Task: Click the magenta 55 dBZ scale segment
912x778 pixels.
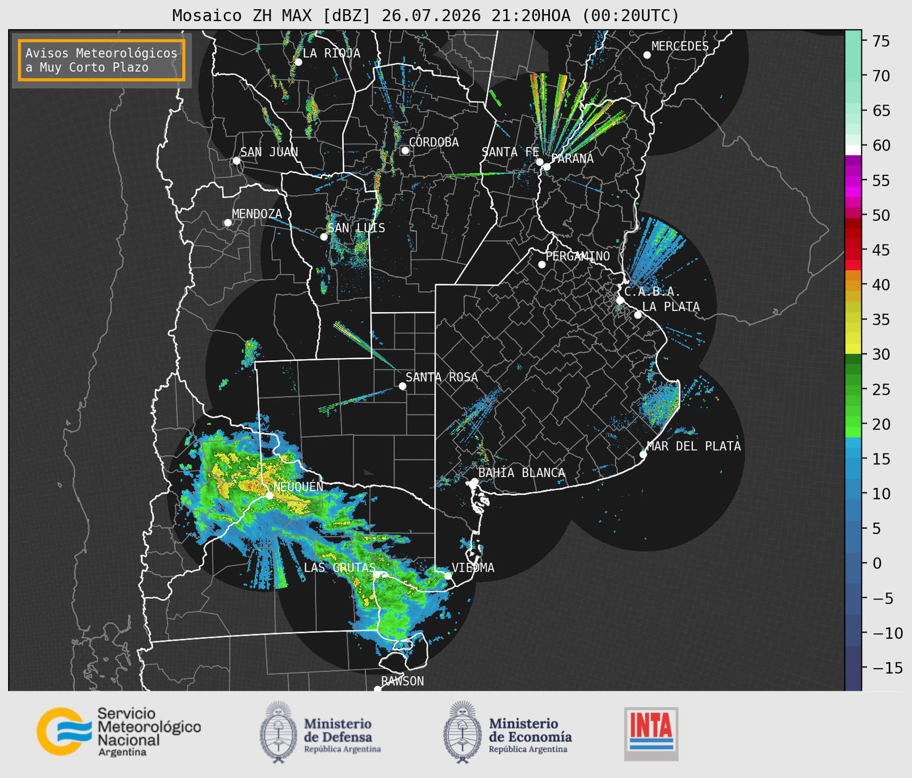Action: point(853,181)
